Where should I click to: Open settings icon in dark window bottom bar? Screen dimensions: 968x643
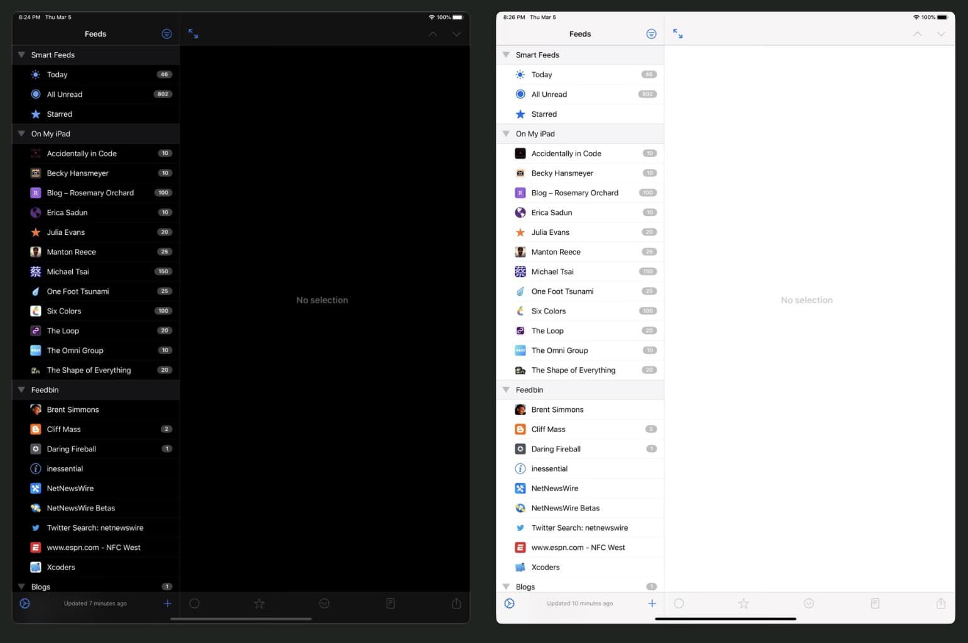24,603
